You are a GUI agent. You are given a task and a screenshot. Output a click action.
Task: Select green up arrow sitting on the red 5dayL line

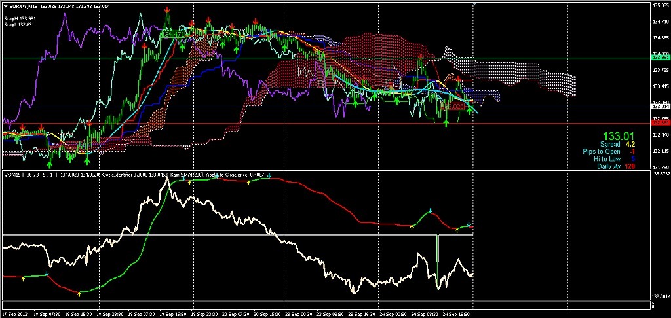446,123
